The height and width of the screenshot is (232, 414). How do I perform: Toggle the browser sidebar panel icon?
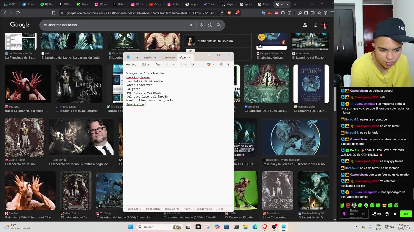tap(306, 13)
